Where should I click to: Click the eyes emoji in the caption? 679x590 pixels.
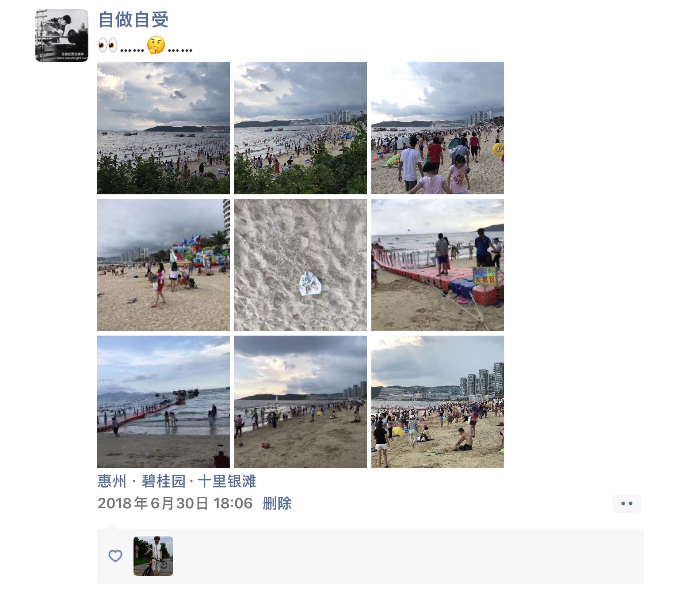(107, 45)
